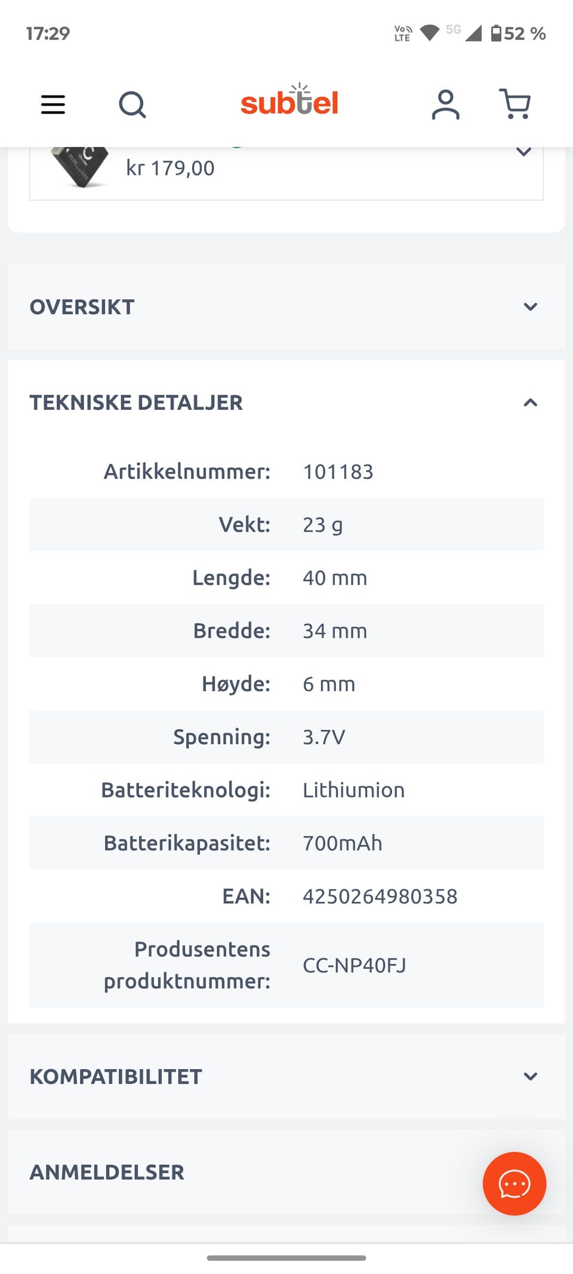
Task: Select the product number CC-NP40FJ
Action: coord(354,965)
